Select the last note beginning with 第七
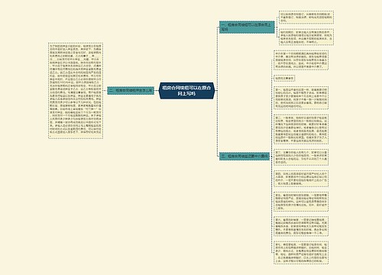The height and width of the screenshot is (275, 382). pos(301,252)
